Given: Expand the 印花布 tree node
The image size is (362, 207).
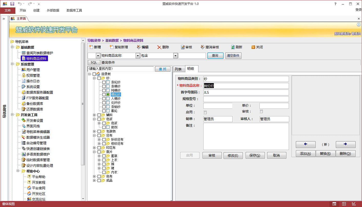Looking at the screenshot, I should [x=94, y=148].
